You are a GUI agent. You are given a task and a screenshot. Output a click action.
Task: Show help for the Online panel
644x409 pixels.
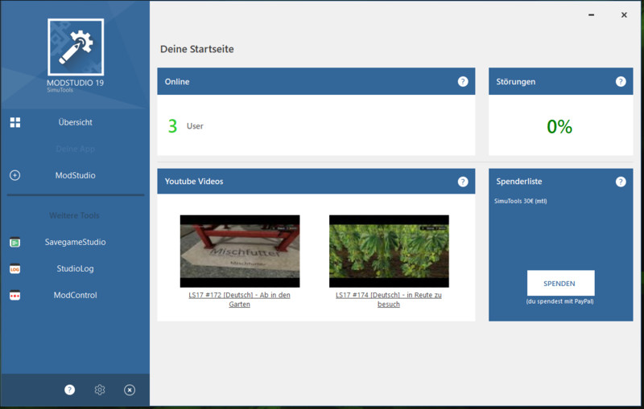point(463,82)
